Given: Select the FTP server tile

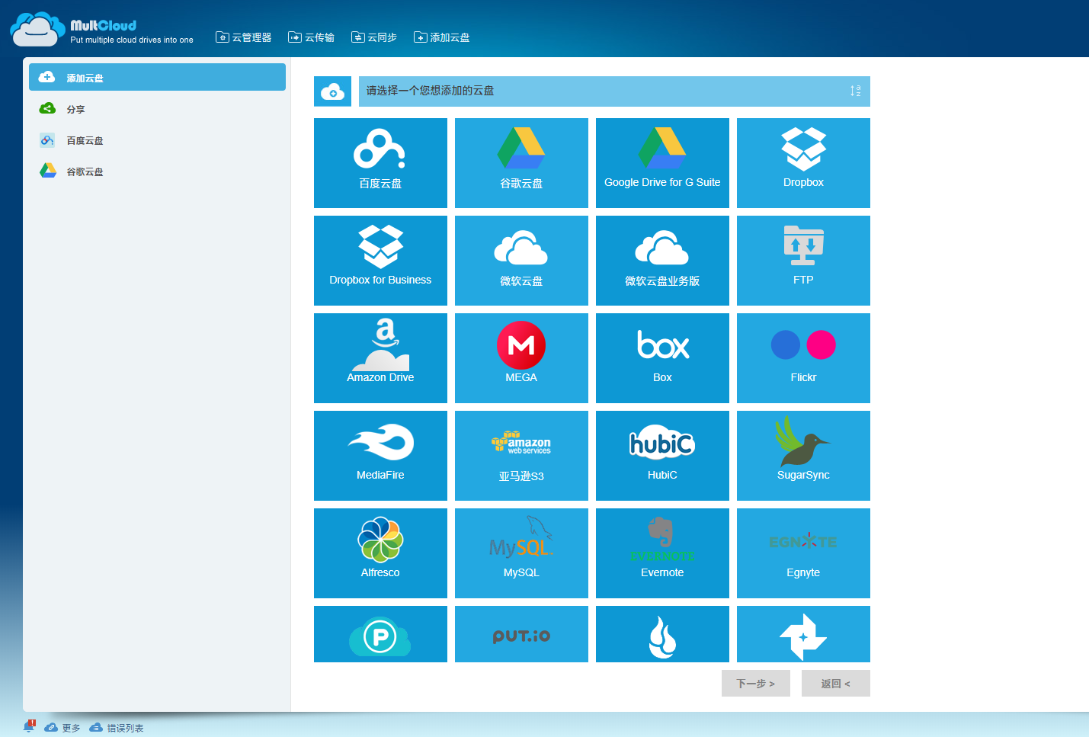Looking at the screenshot, I should click(x=803, y=260).
